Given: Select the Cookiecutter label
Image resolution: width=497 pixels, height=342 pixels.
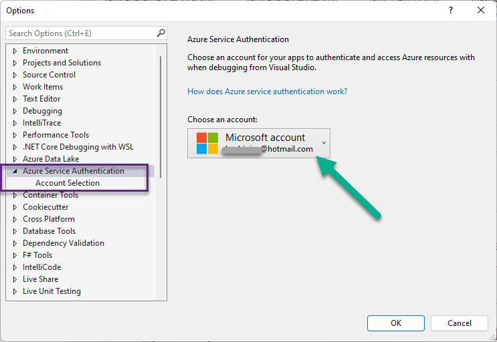Looking at the screenshot, I should pos(45,207).
